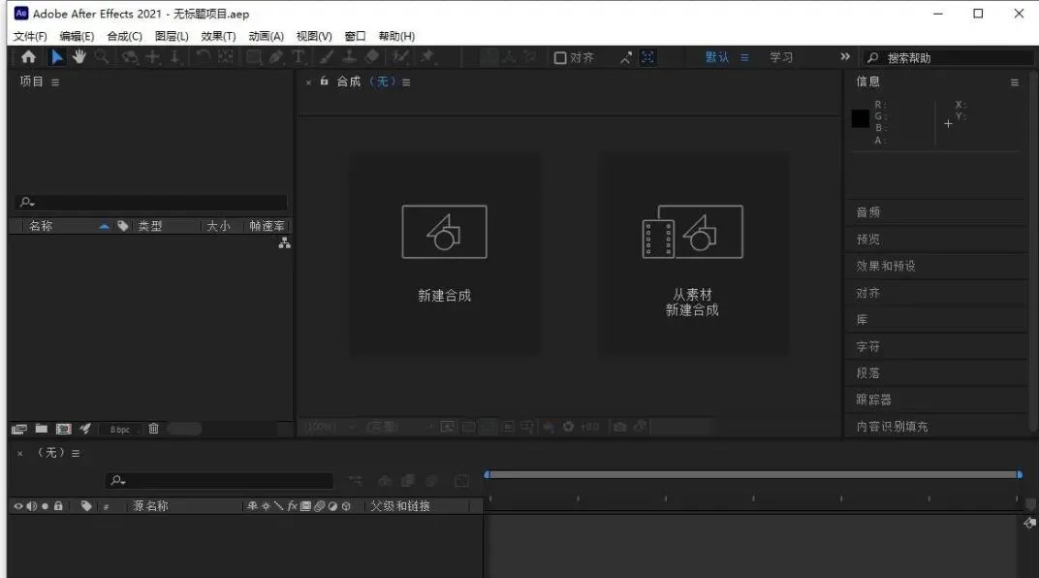Select the Type tool

coord(298,57)
